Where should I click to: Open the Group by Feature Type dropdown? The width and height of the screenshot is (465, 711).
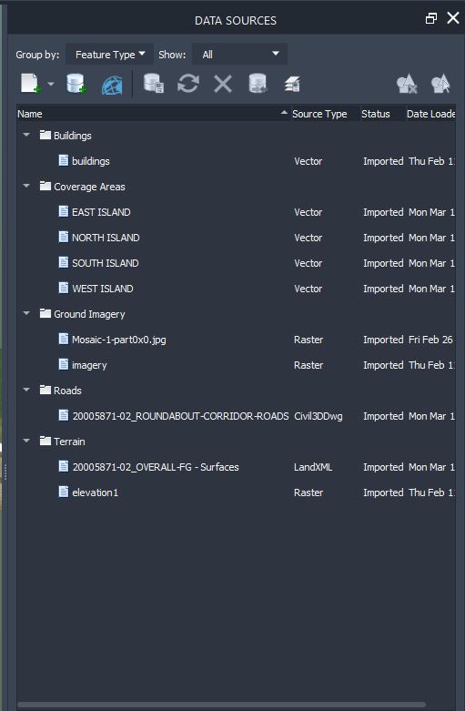110,55
